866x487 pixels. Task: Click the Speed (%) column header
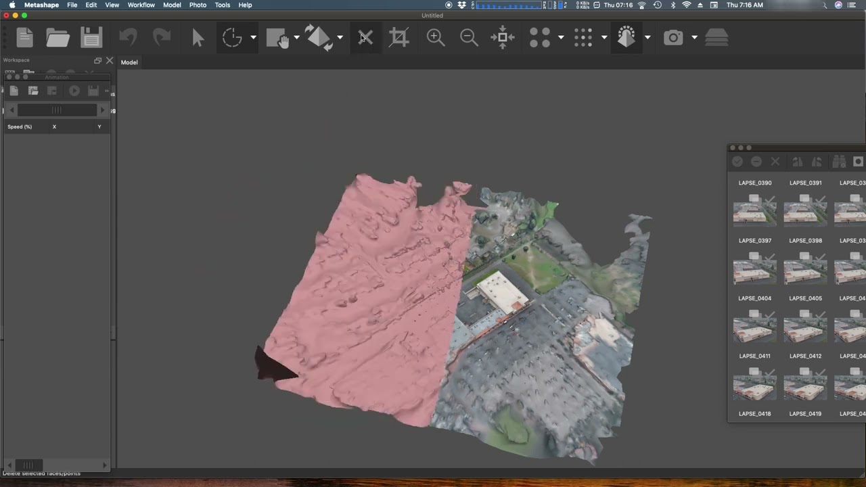(x=20, y=126)
